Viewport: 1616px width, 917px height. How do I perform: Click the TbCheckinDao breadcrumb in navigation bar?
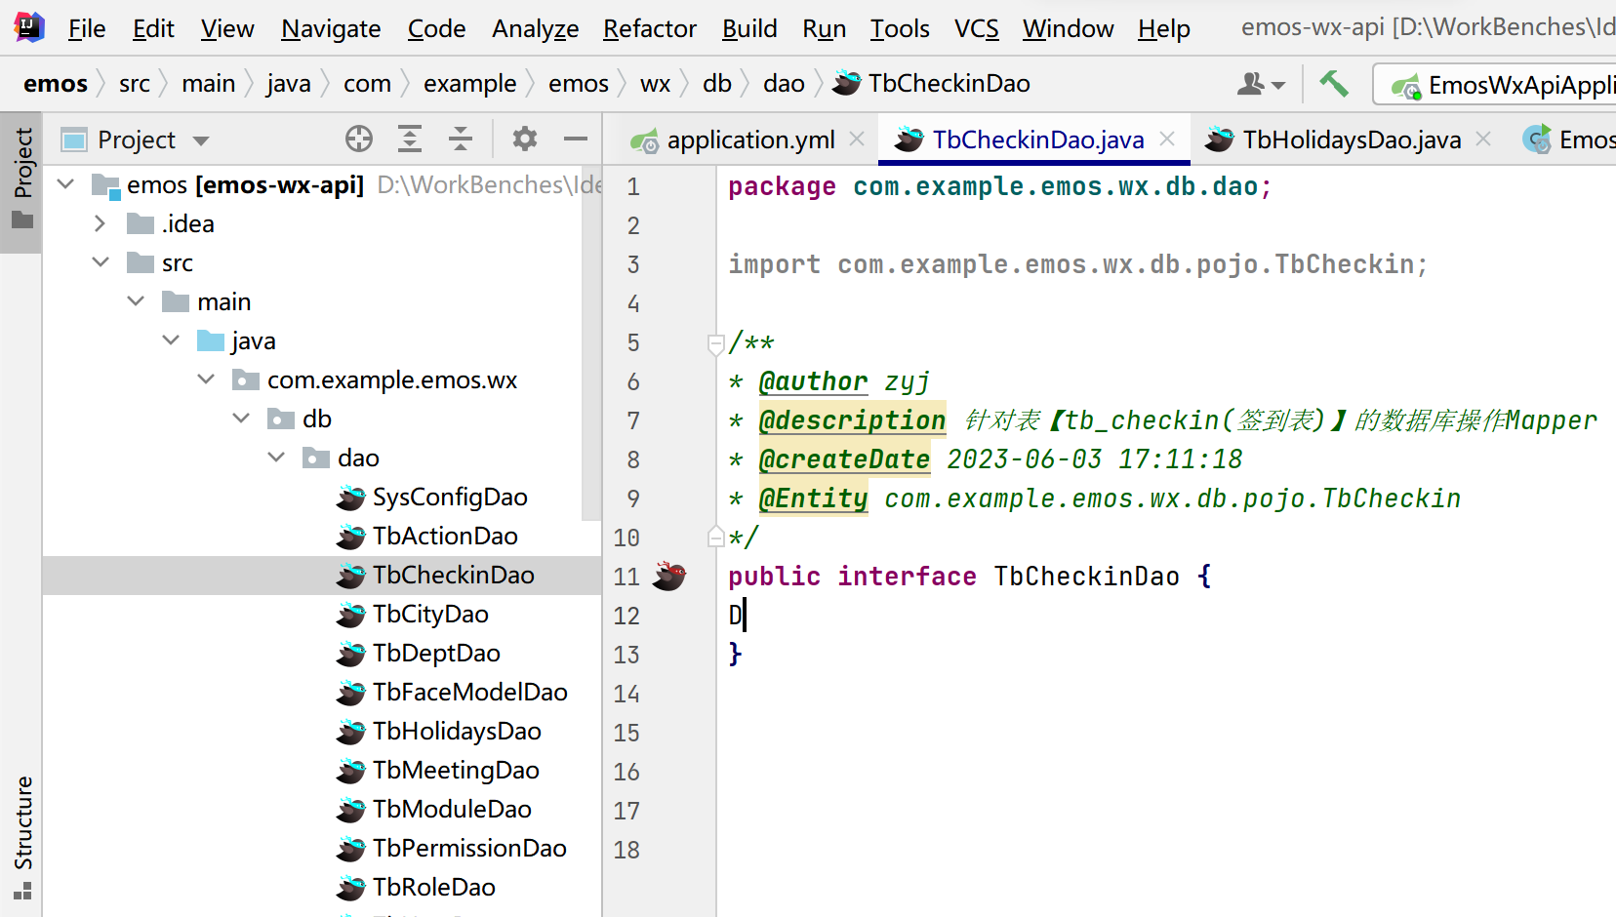click(x=932, y=84)
